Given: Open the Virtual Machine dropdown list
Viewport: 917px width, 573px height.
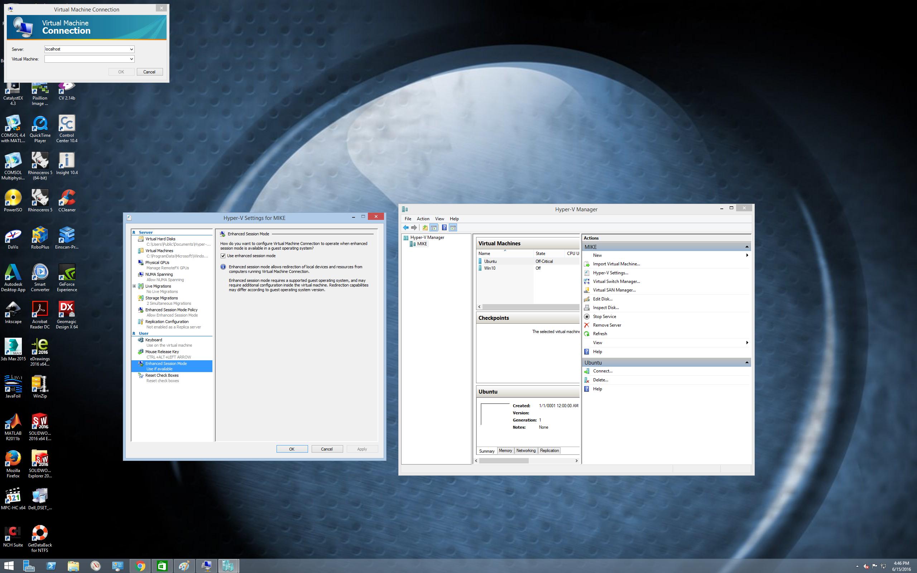Looking at the screenshot, I should [131, 59].
